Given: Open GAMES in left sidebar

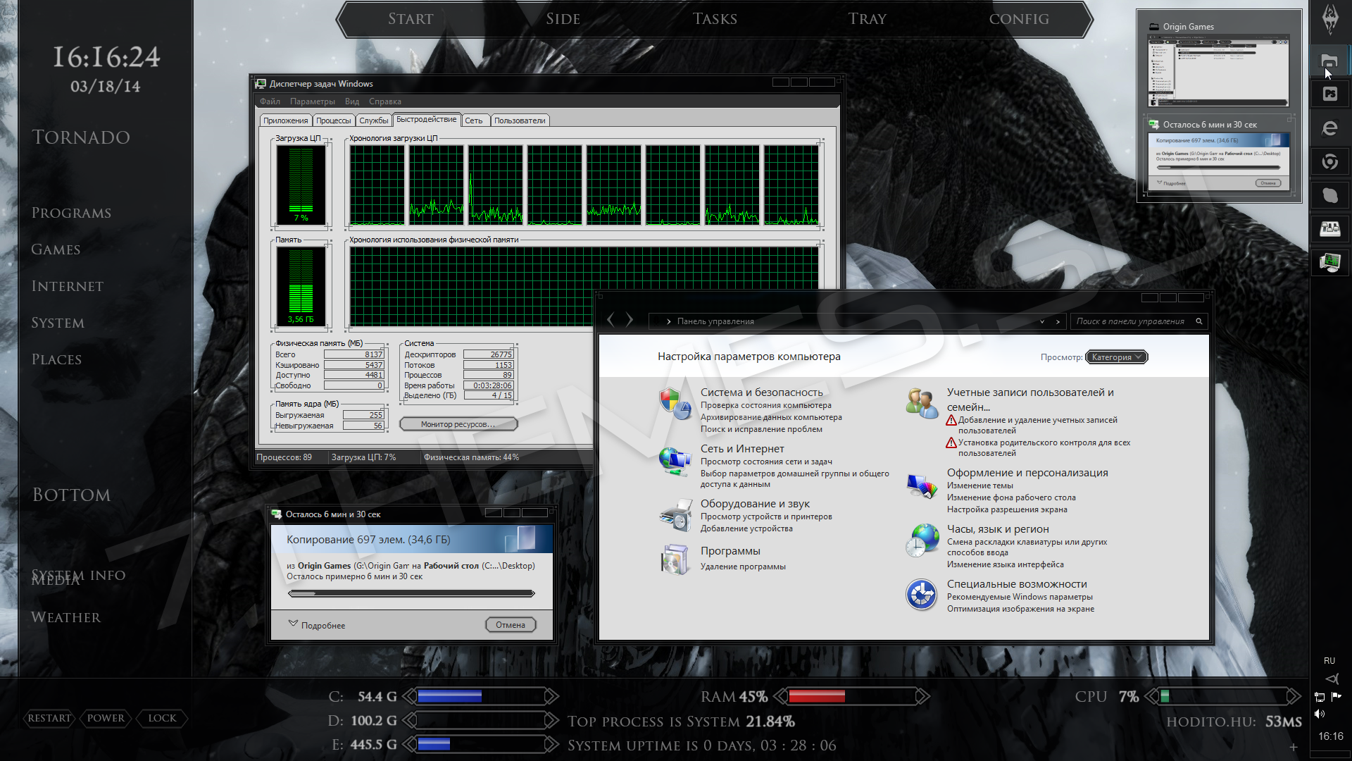Looking at the screenshot, I should point(56,249).
